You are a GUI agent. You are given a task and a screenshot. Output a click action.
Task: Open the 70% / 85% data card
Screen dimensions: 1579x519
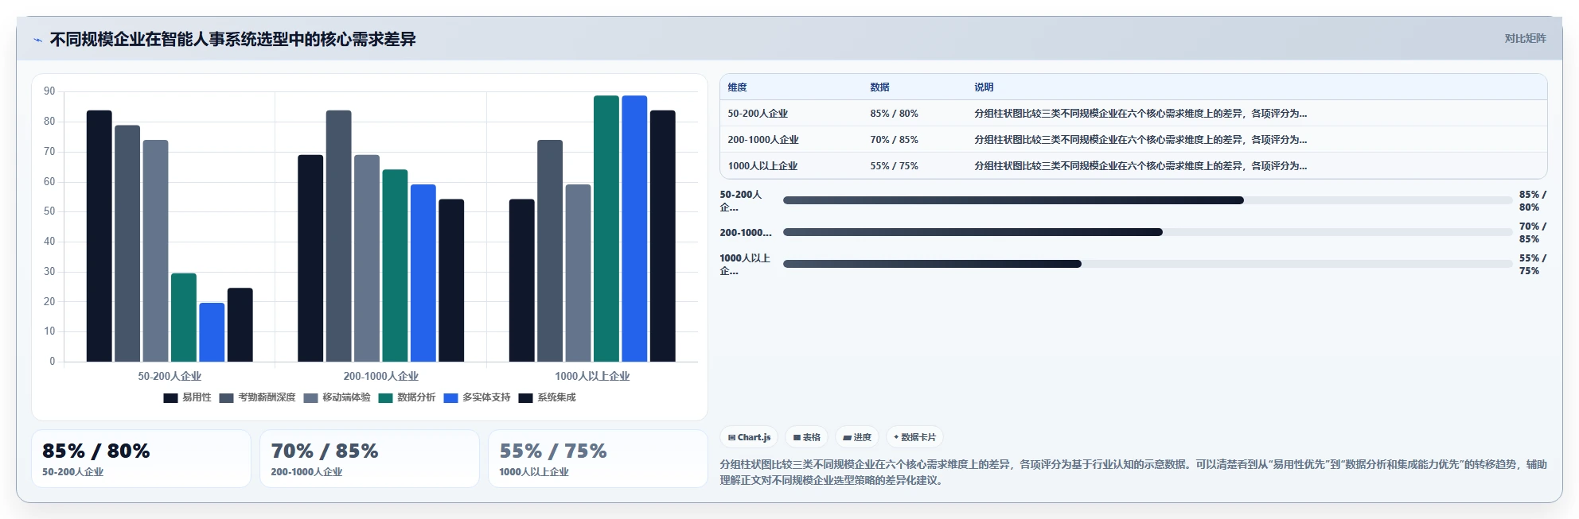(x=369, y=459)
